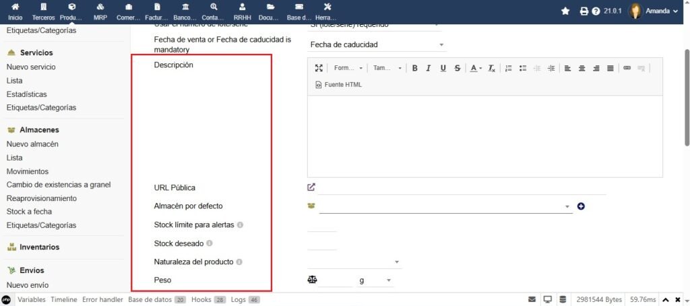Expand the weight unit dropdown

pos(375,280)
